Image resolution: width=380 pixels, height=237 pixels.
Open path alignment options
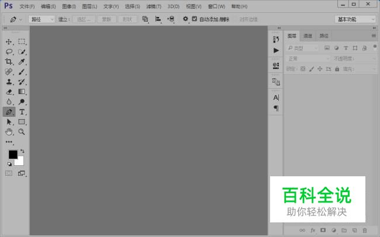click(158, 19)
